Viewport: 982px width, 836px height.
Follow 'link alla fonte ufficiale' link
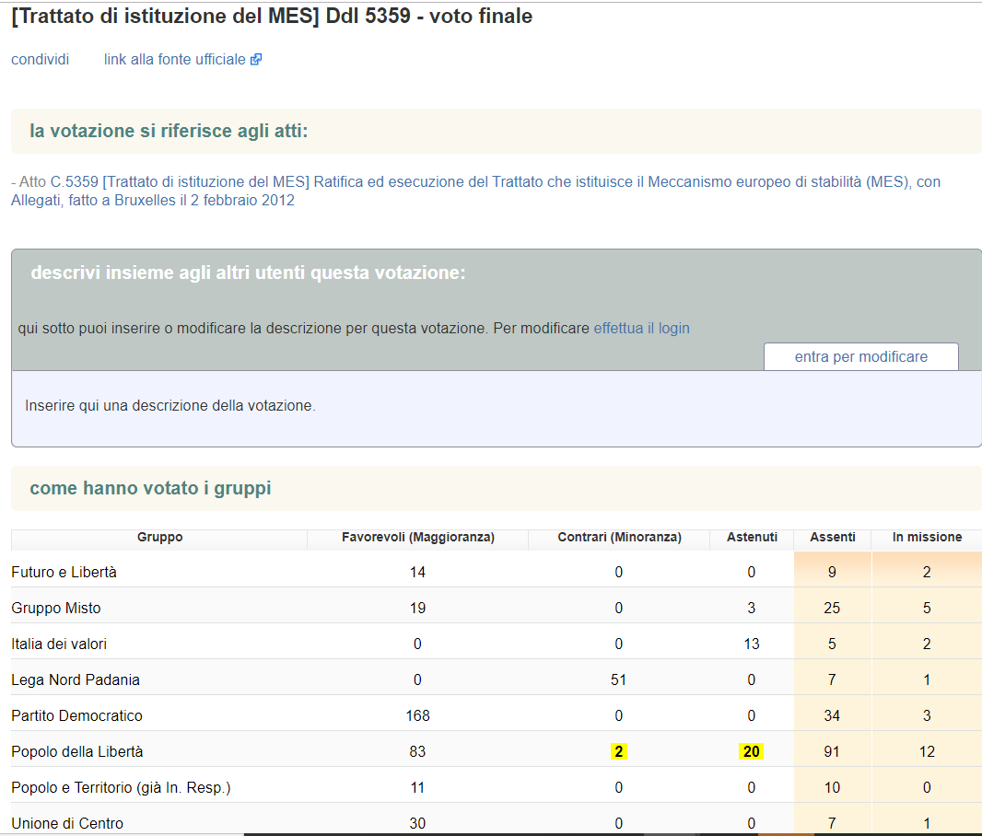(x=175, y=60)
